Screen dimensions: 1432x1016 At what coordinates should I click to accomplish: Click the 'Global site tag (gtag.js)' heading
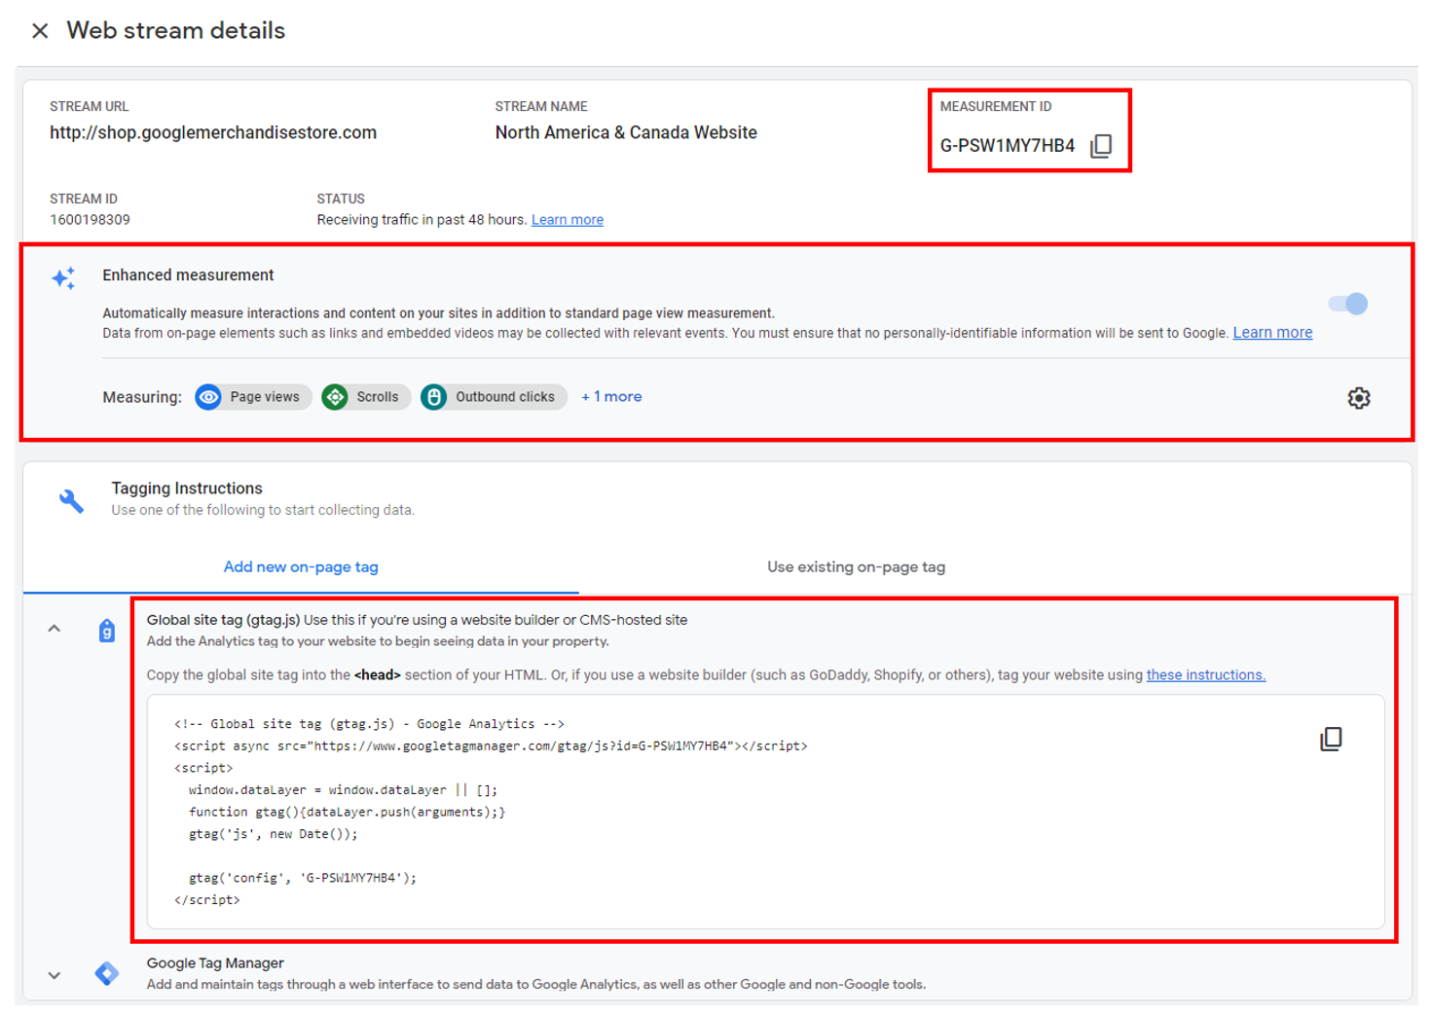point(223,620)
